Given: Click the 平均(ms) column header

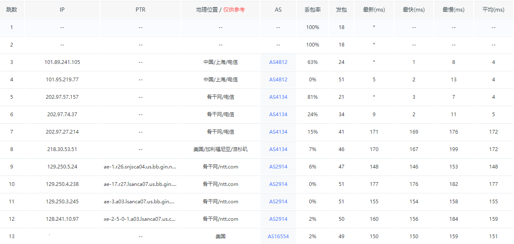Looking at the screenshot, I should [493, 10].
